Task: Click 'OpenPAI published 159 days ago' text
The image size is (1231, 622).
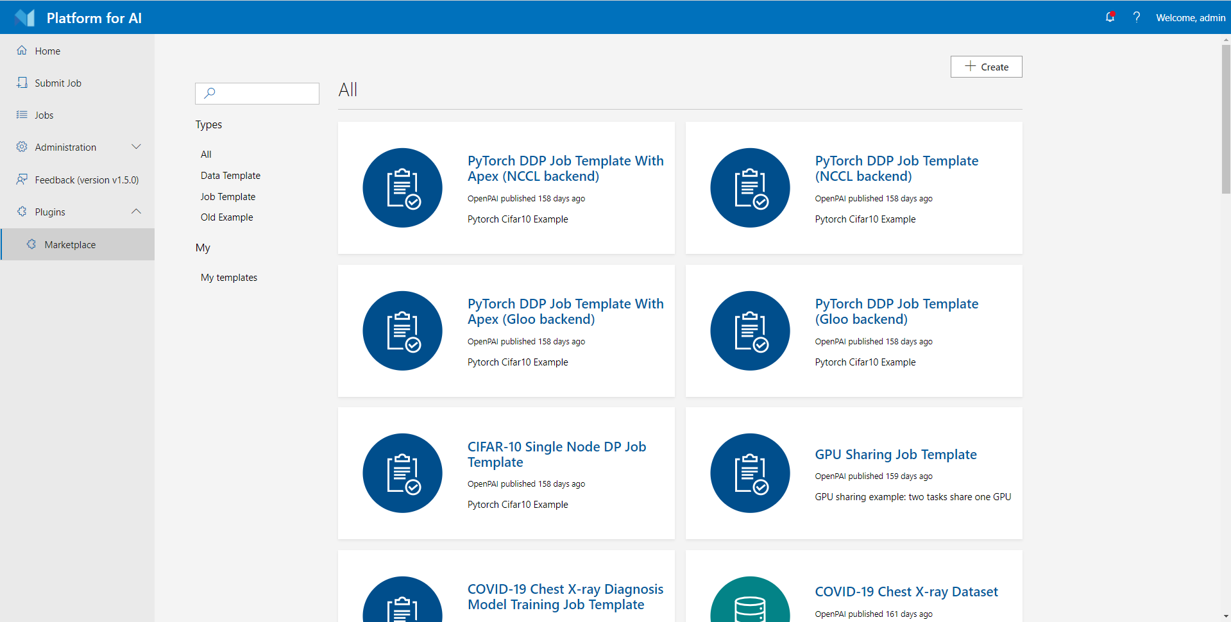Action: 873,476
